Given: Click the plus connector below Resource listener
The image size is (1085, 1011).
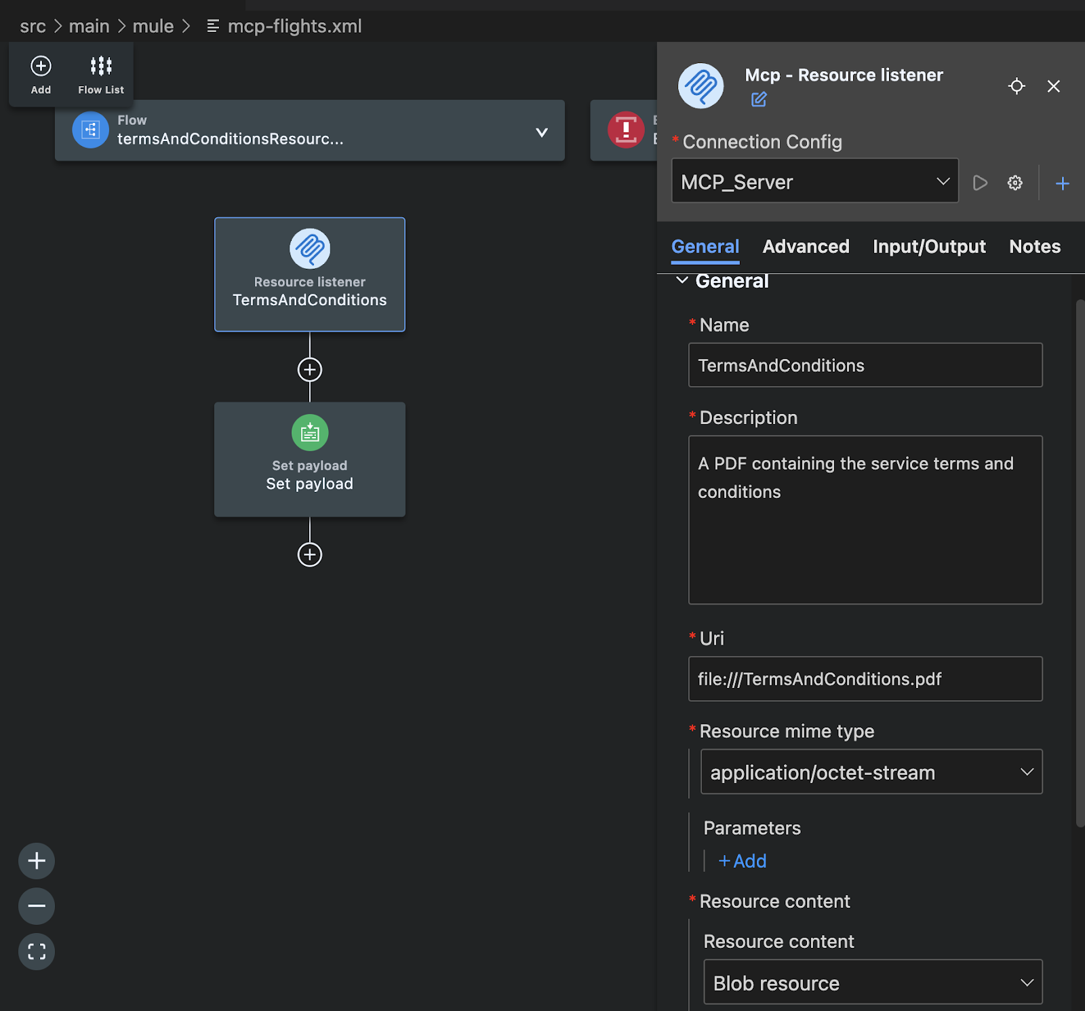Looking at the screenshot, I should coord(309,369).
